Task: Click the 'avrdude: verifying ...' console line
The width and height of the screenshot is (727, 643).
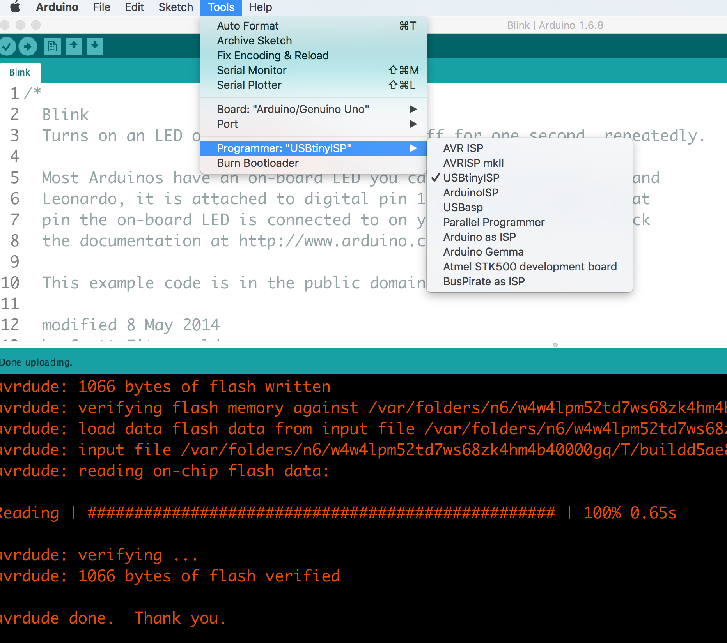Action: pyautogui.click(x=99, y=555)
